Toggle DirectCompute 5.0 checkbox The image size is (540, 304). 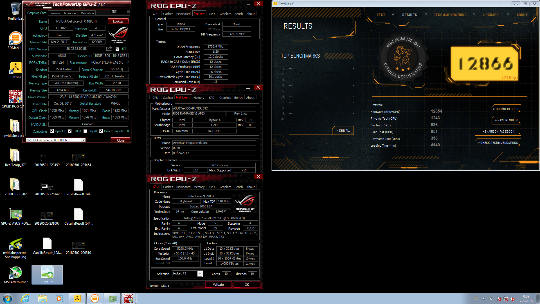click(x=101, y=131)
